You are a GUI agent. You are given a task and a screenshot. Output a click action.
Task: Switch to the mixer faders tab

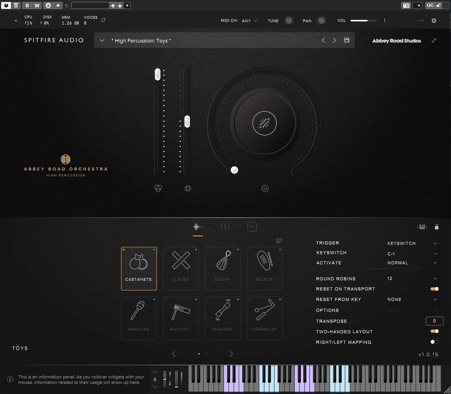225,227
